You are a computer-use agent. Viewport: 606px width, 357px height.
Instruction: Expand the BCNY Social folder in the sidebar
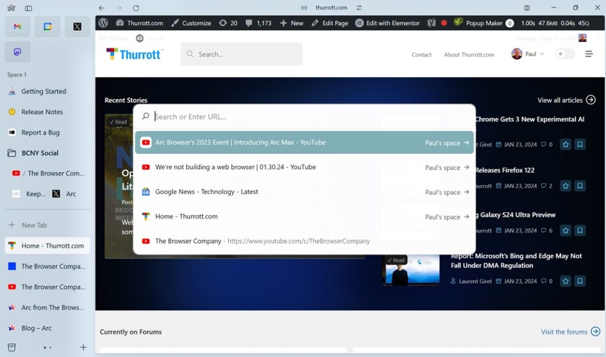[x=36, y=152]
